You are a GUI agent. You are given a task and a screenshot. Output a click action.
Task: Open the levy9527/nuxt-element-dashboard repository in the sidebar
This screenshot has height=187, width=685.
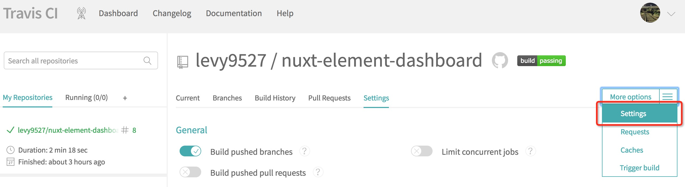click(x=68, y=130)
